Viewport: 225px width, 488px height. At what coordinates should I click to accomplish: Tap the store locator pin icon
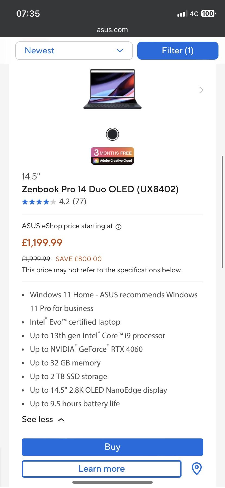pyautogui.click(x=196, y=469)
